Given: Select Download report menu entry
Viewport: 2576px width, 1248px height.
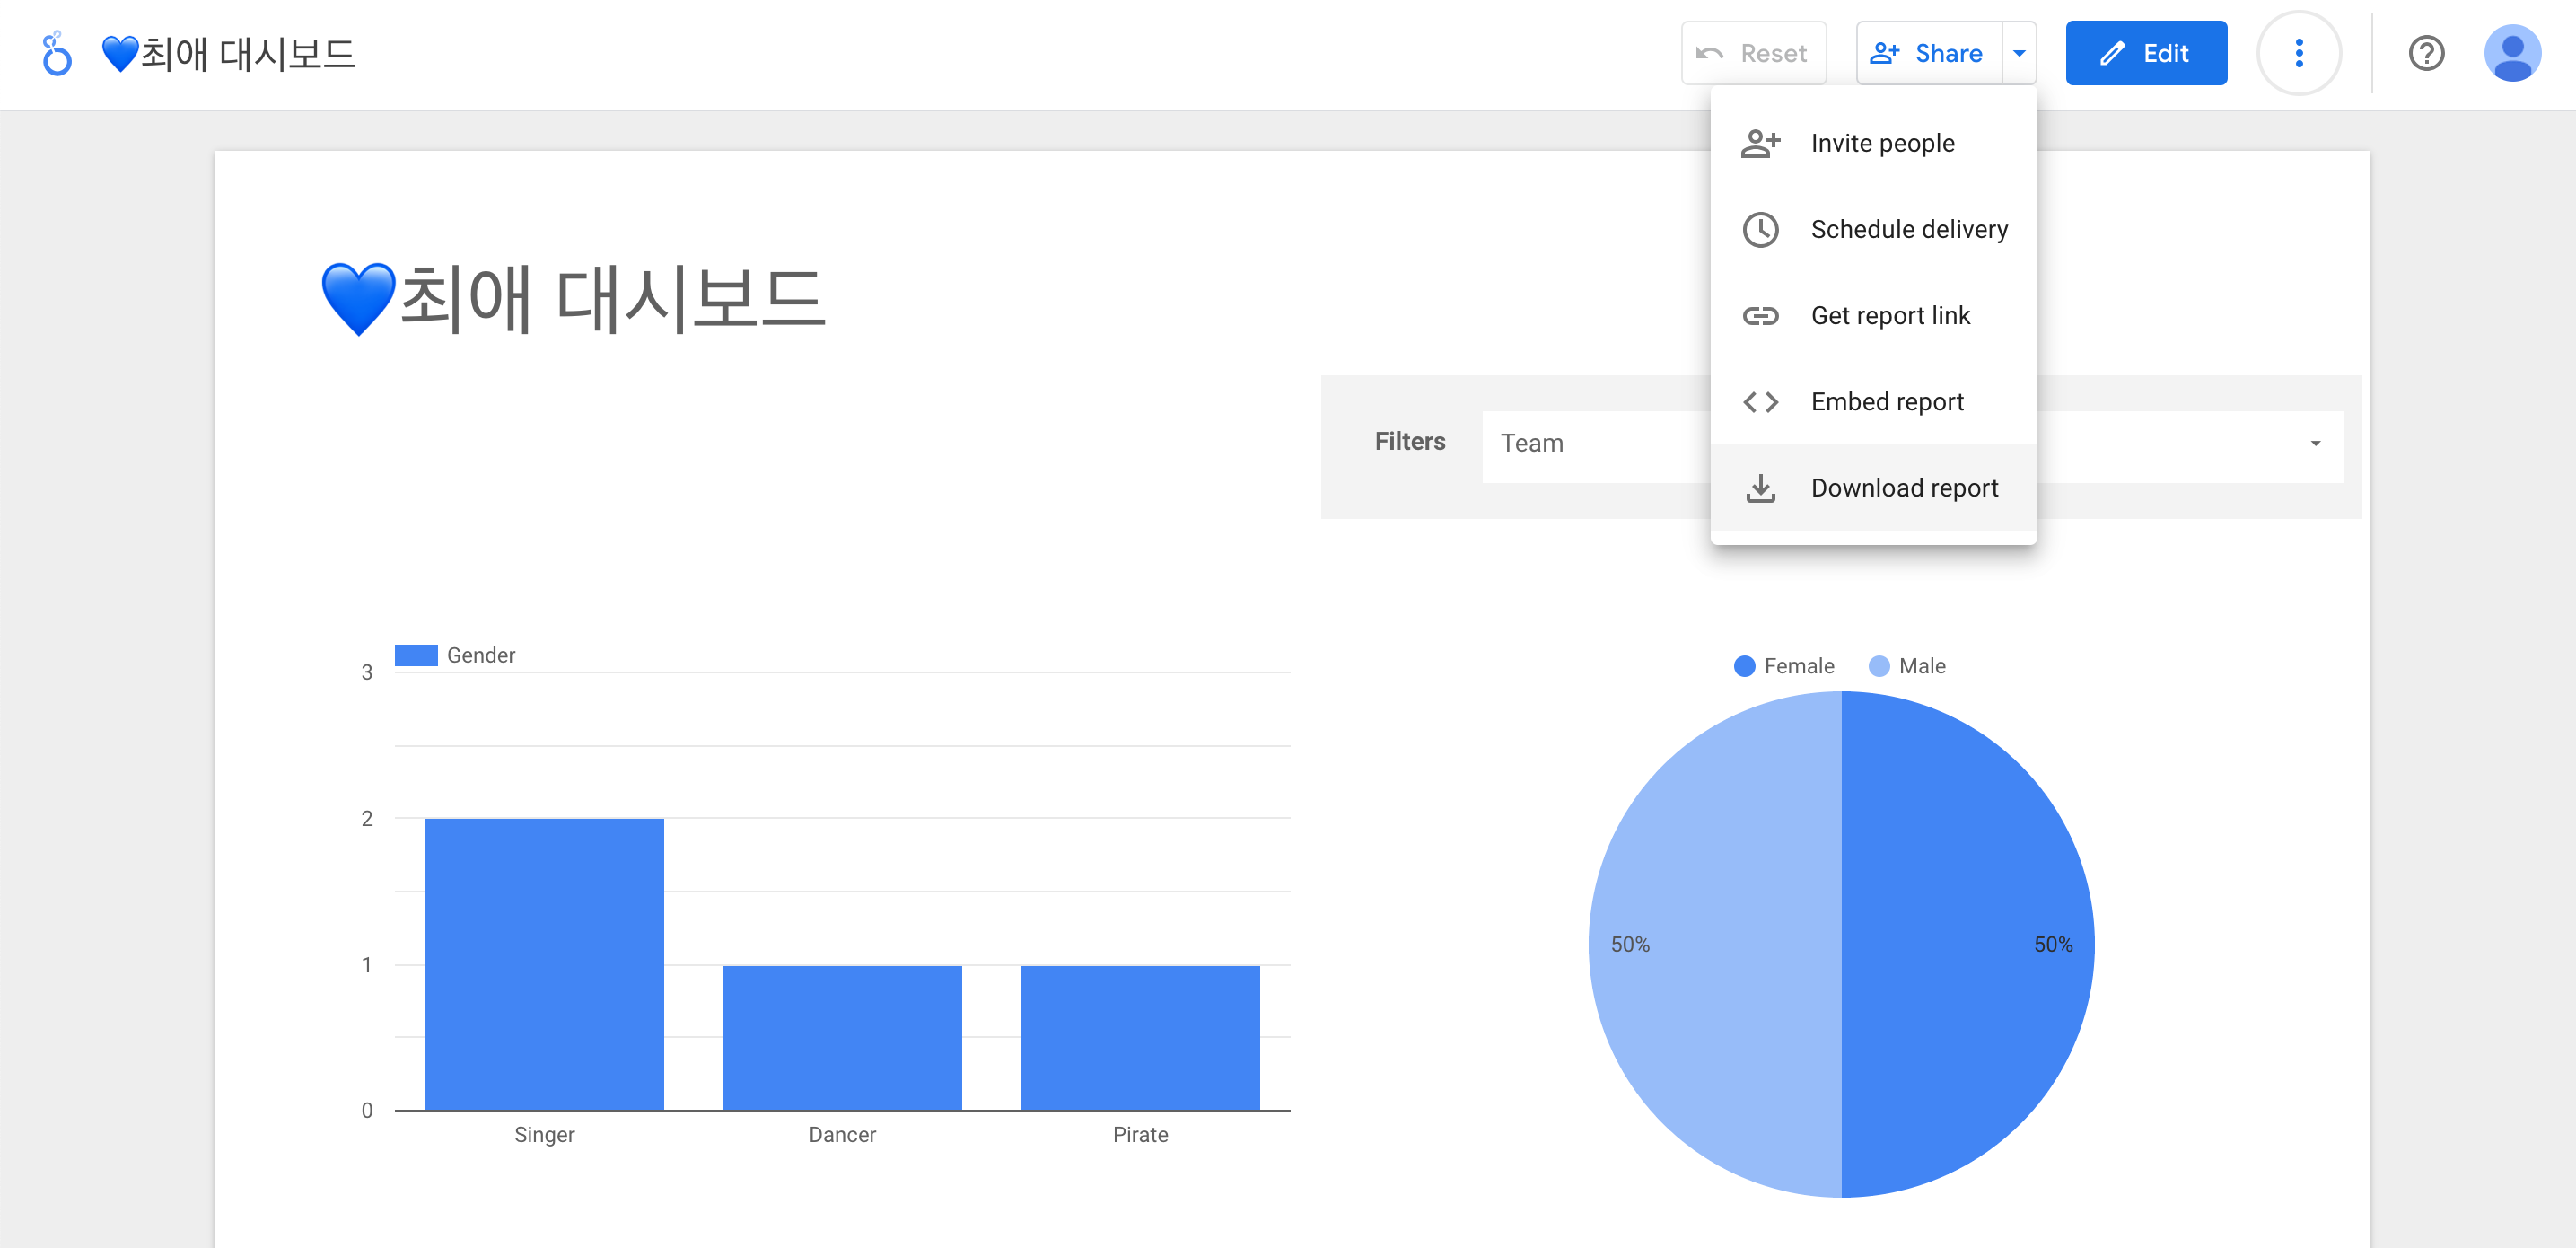Looking at the screenshot, I should (x=1903, y=488).
